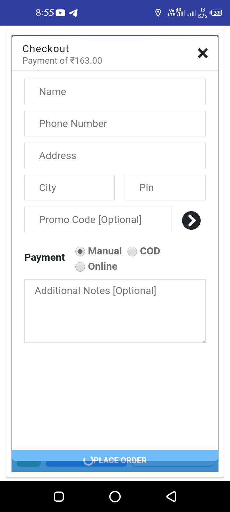Choose the Online payment radio button
The image size is (230, 512).
[80, 267]
